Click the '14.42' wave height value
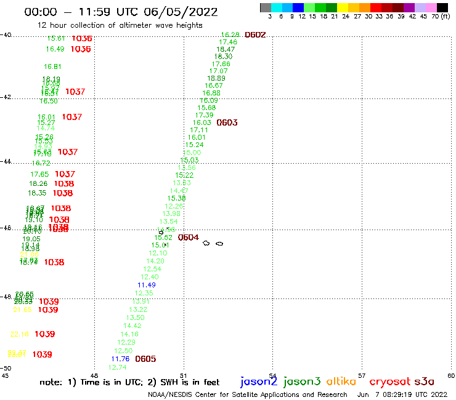This screenshot has height=400, width=456. click(132, 326)
